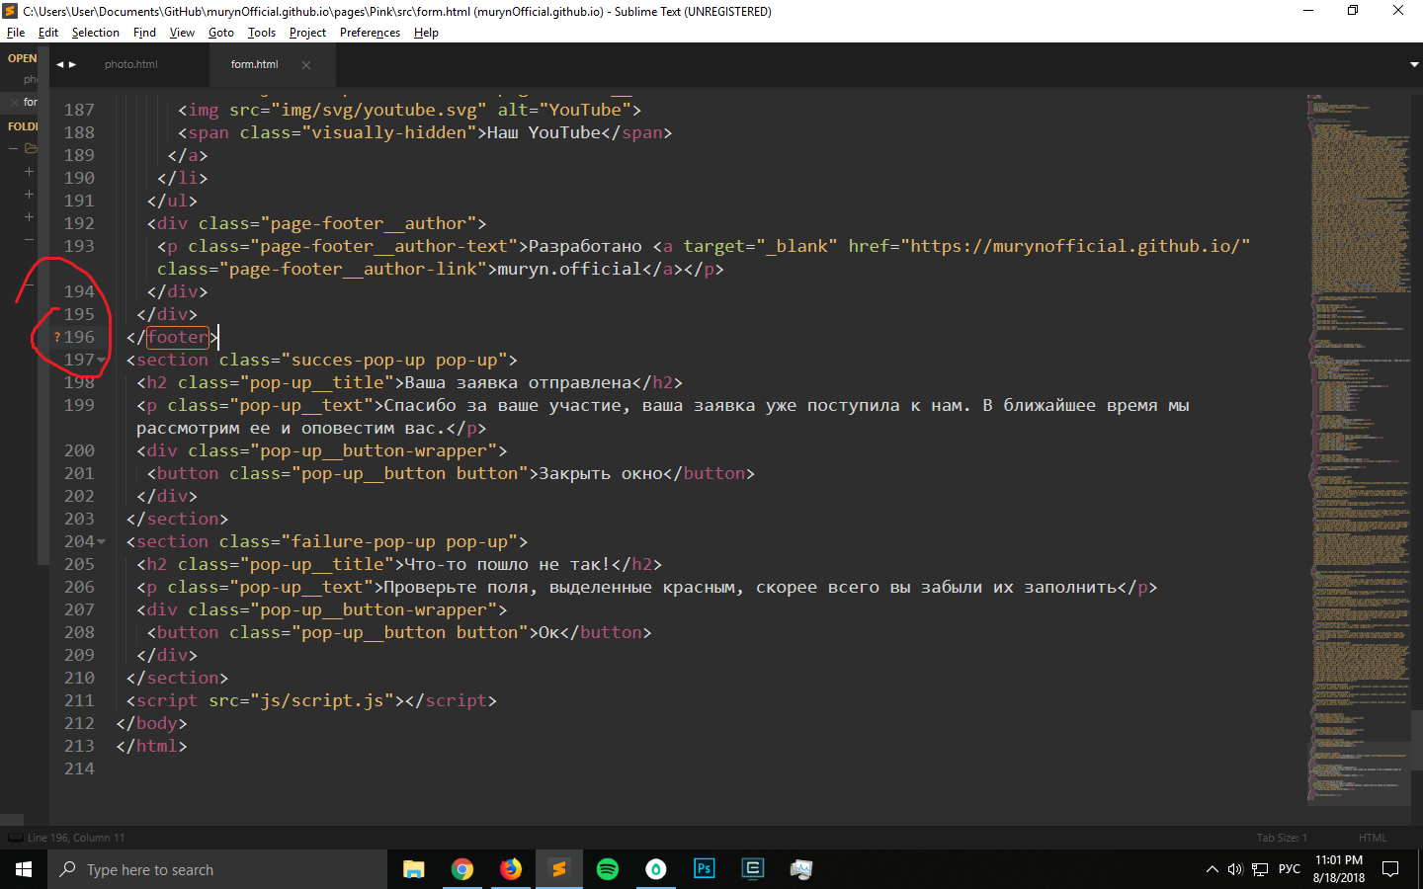Click the vertical scrollbar handle
Screen dimensions: 1423x889
(x=1417, y=740)
